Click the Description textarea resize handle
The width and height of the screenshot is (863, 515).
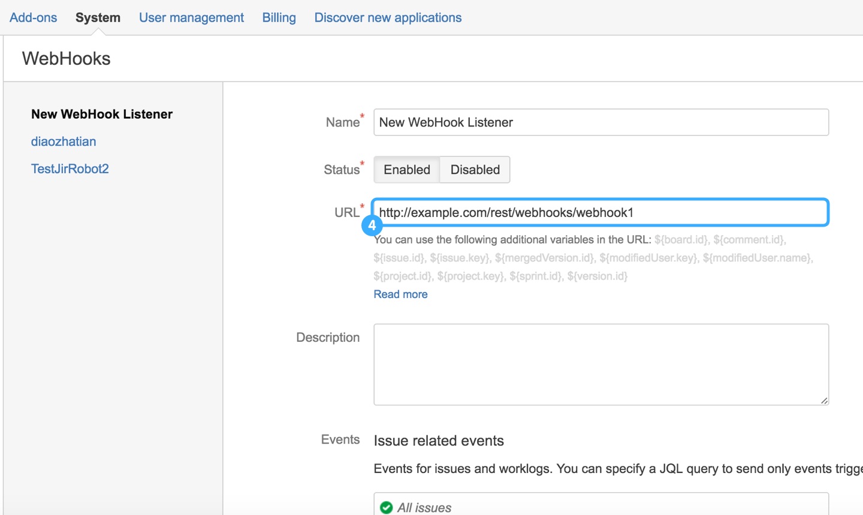[825, 400]
